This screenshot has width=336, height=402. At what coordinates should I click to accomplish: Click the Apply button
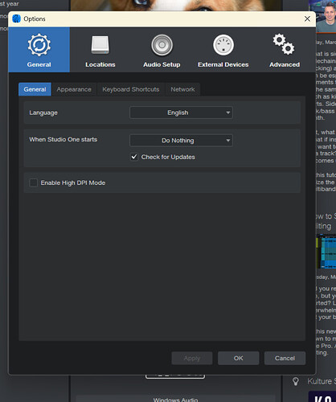[192, 358]
